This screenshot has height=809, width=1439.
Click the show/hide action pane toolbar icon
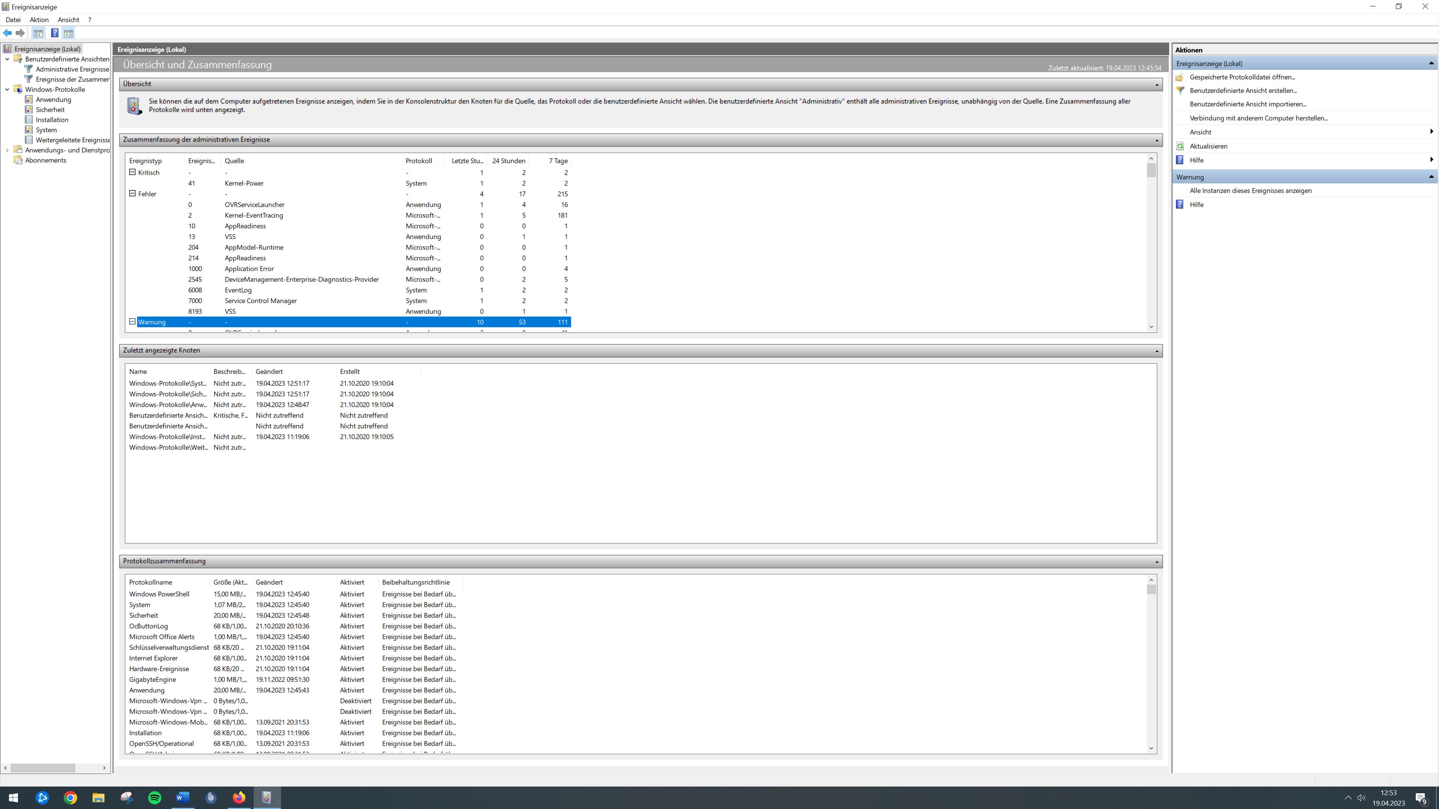pyautogui.click(x=69, y=33)
